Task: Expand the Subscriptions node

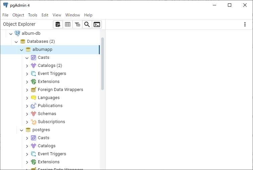Action: pyautogui.click(x=27, y=122)
